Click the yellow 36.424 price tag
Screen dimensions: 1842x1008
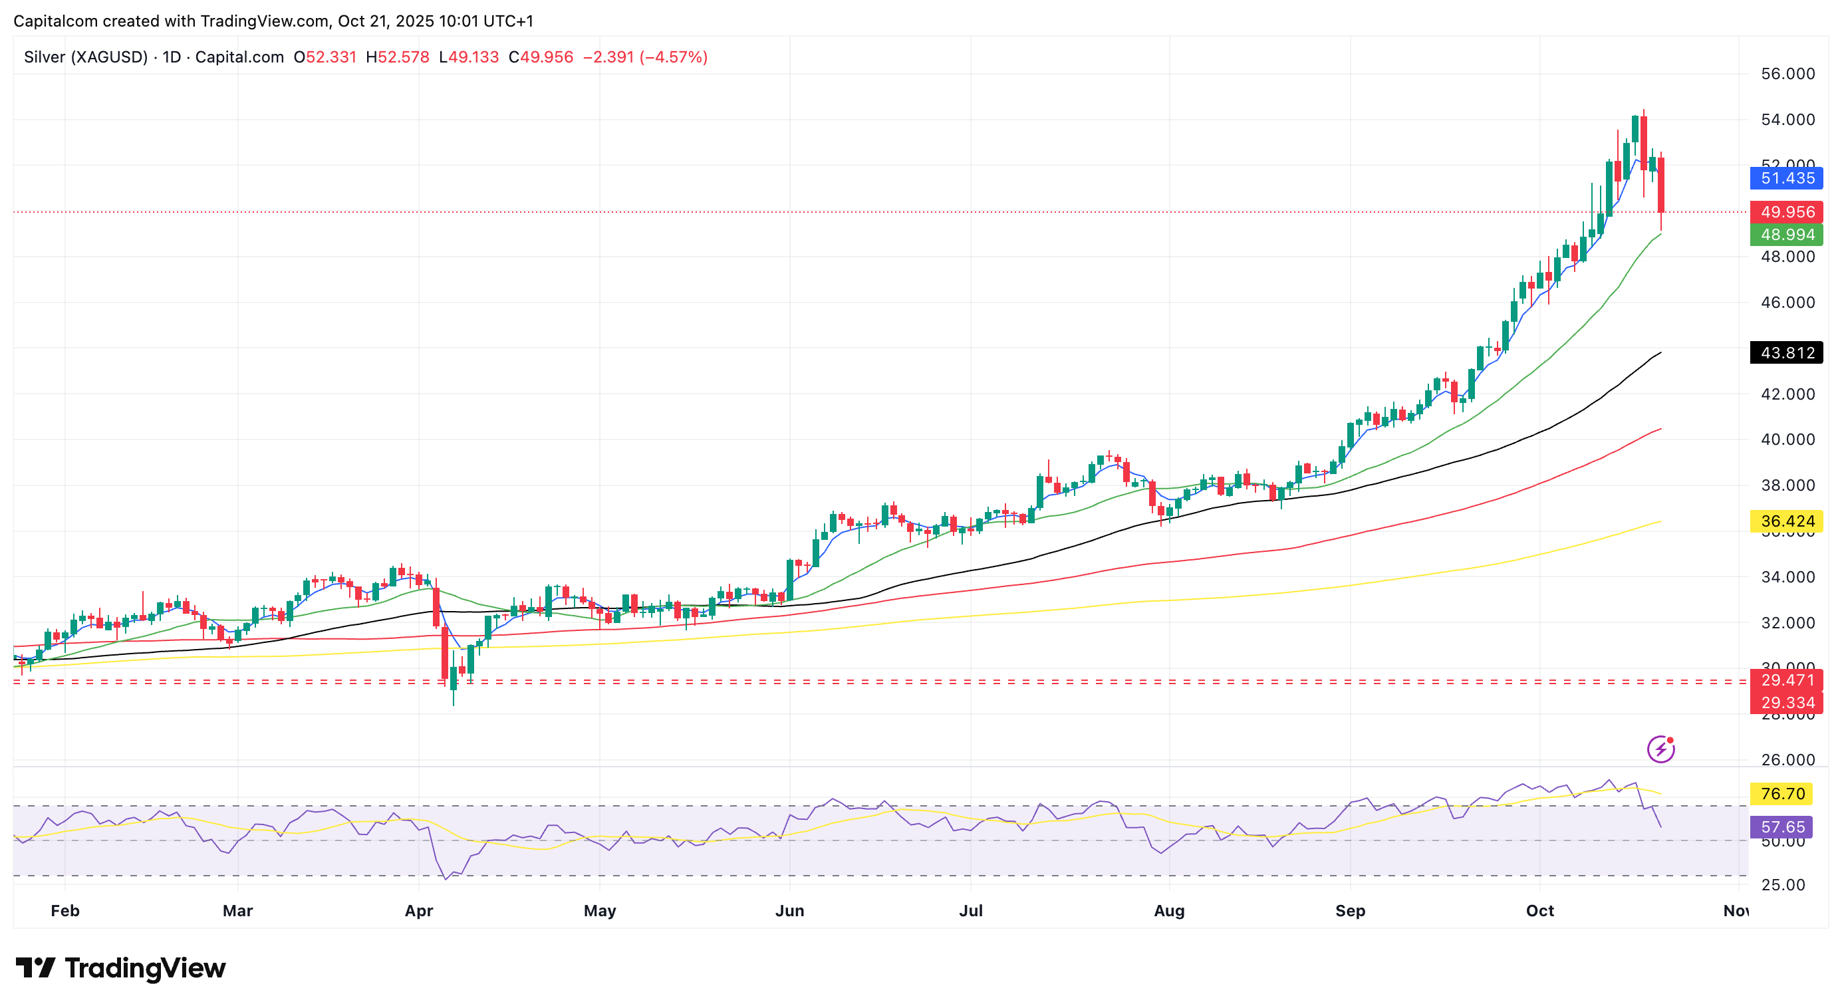1785,521
